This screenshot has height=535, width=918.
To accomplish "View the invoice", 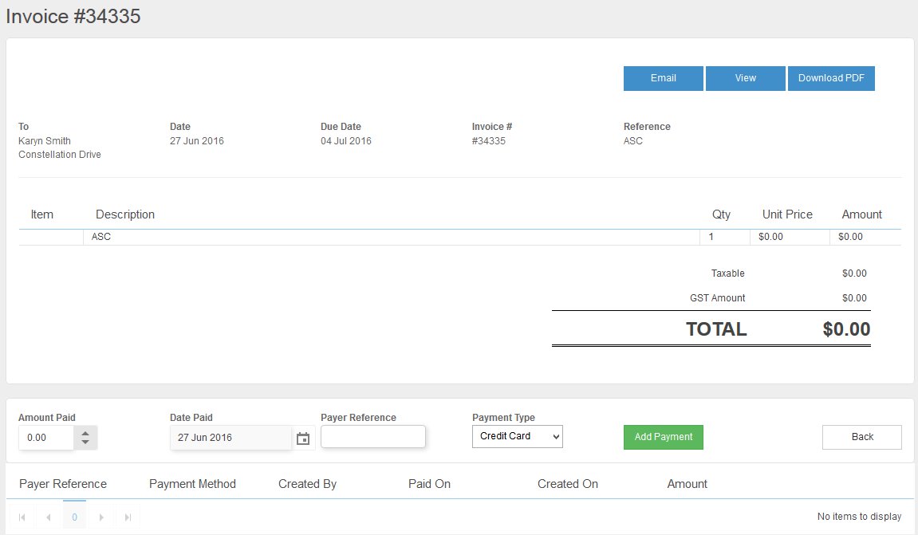I will click(x=745, y=78).
